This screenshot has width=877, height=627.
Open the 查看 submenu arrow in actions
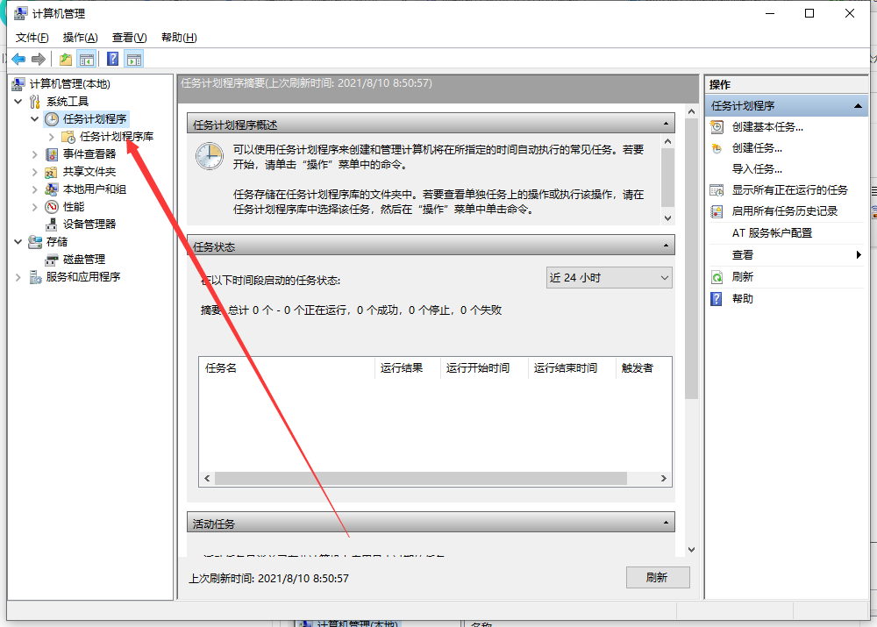click(859, 255)
